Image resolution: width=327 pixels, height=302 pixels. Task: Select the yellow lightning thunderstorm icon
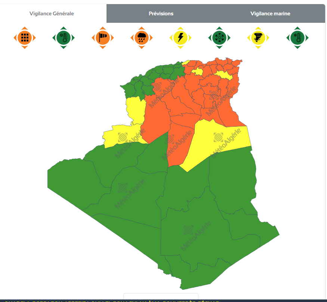coord(181,37)
